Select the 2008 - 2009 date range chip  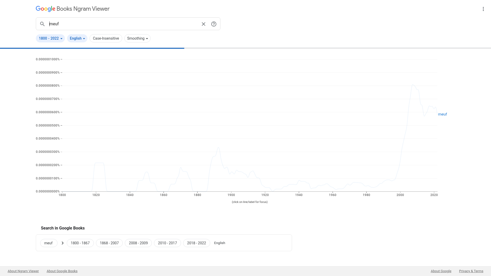138,243
